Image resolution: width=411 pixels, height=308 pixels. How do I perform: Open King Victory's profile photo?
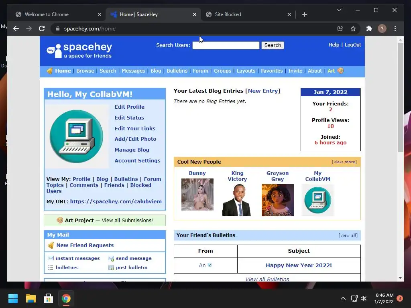tap(237, 200)
